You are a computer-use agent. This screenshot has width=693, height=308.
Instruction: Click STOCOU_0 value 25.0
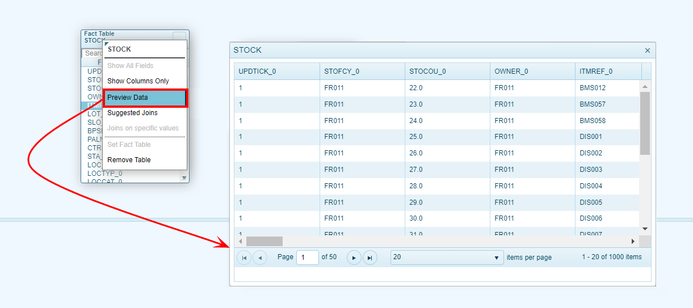tap(447, 137)
